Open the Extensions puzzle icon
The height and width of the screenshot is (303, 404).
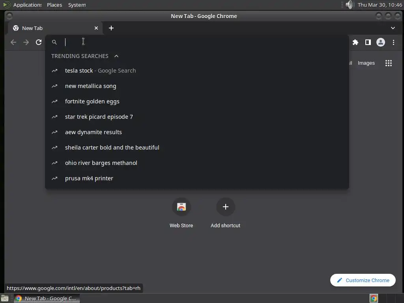[x=355, y=42]
